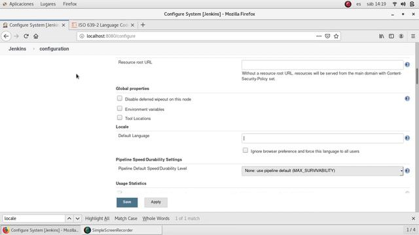Open the volume icon in top panel

pyautogui.click(x=403, y=4)
